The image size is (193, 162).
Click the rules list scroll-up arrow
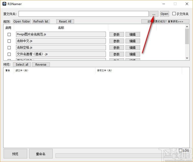point(187,27)
